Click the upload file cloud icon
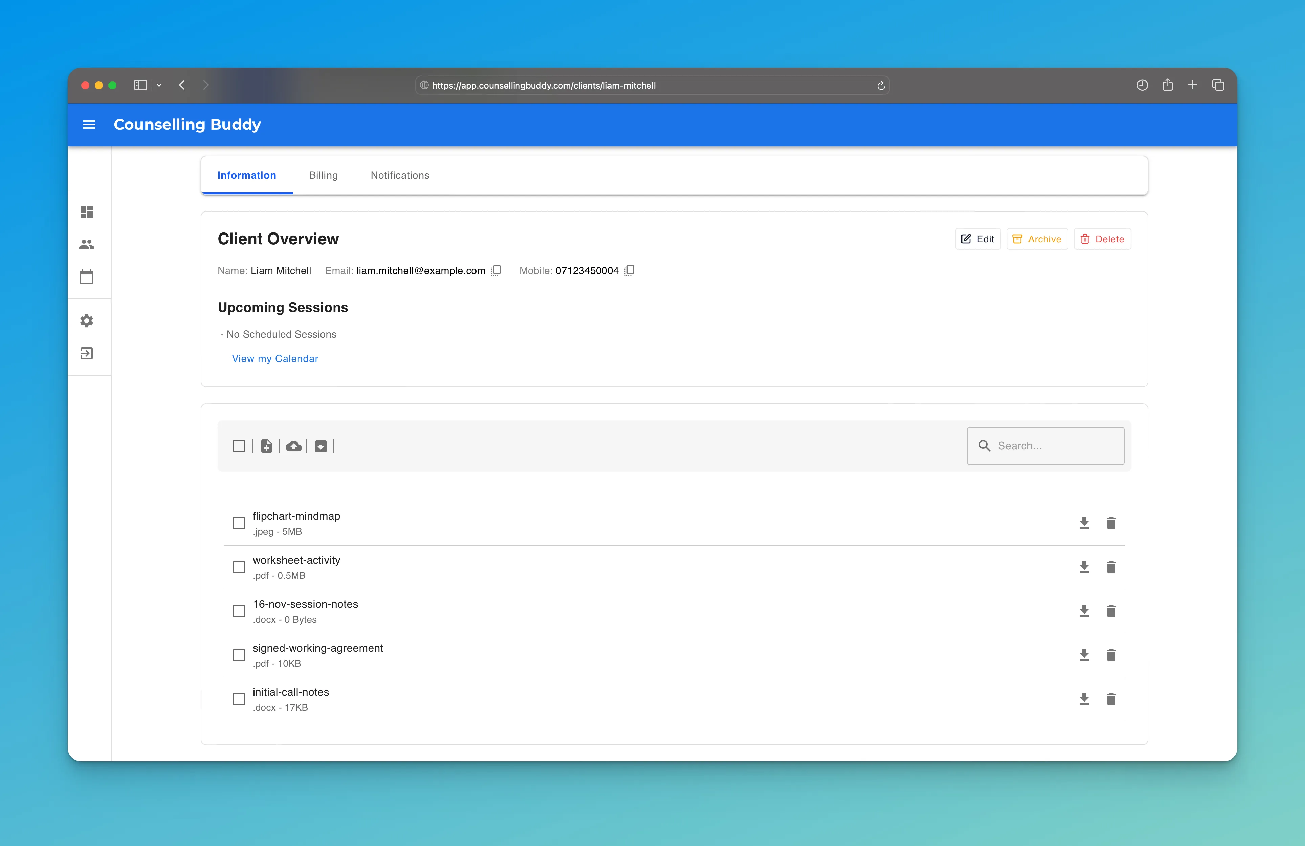The width and height of the screenshot is (1305, 846). [293, 446]
